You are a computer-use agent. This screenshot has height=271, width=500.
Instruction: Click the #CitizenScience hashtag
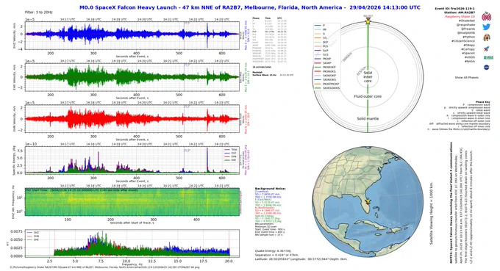click(x=463, y=41)
